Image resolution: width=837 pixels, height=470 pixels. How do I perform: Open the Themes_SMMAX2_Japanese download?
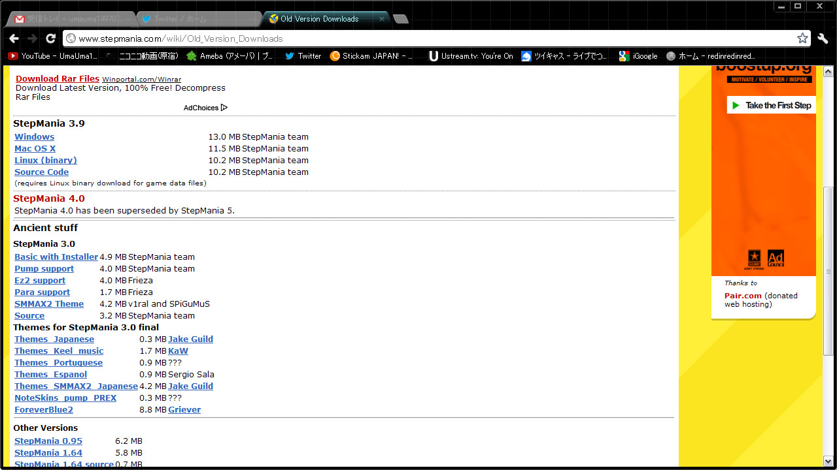77,386
